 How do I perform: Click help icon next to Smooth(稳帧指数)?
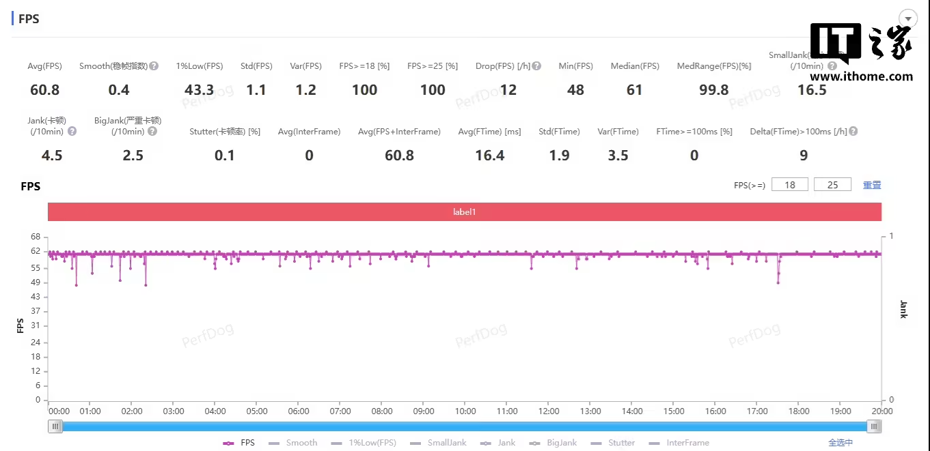[154, 66]
